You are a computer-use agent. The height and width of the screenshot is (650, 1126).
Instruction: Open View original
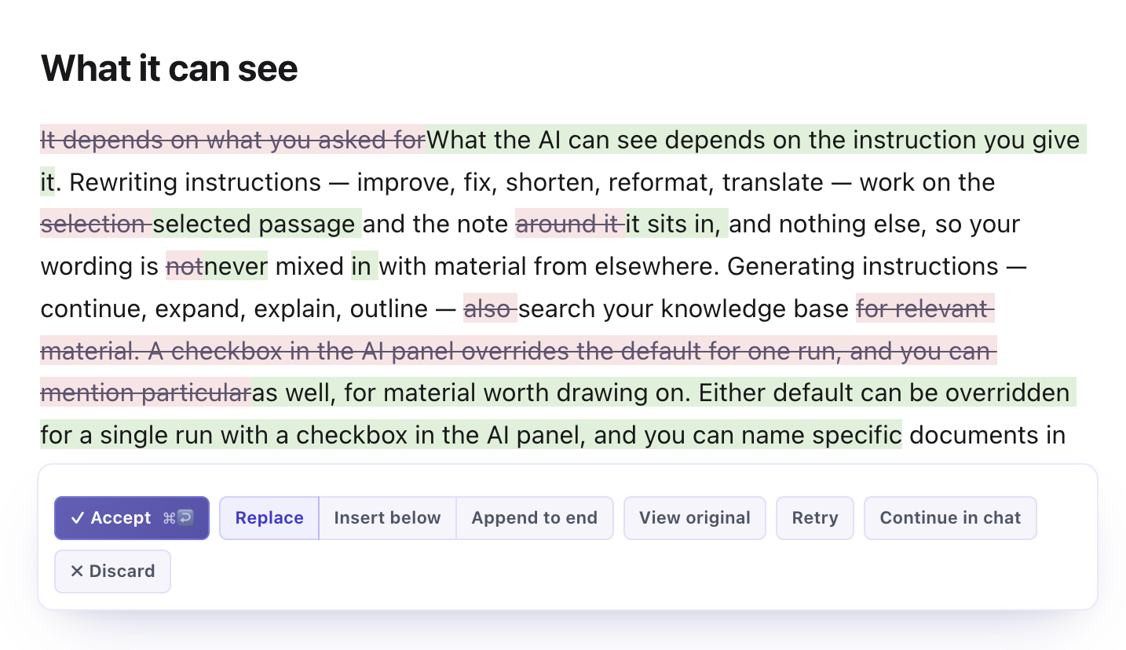695,518
